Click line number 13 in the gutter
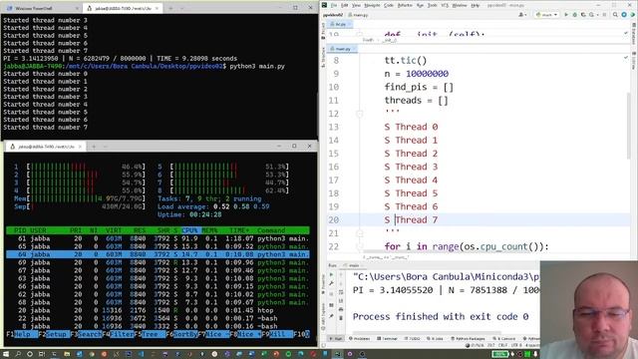The width and height of the screenshot is (638, 359). click(334, 127)
